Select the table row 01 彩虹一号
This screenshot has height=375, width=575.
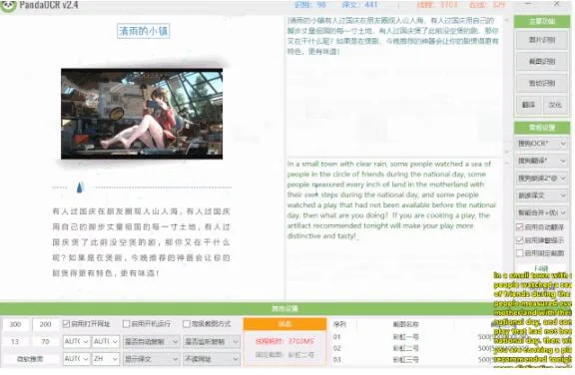[x=410, y=336]
